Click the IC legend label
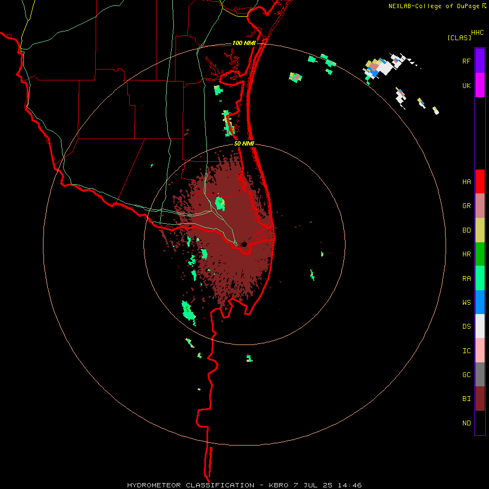 coord(466,351)
